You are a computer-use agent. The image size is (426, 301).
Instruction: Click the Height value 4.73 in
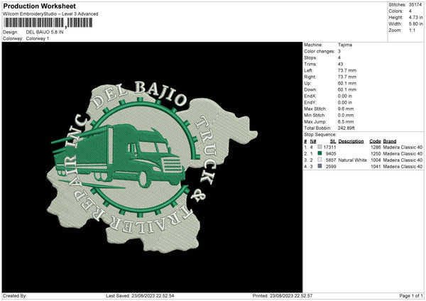pos(415,17)
